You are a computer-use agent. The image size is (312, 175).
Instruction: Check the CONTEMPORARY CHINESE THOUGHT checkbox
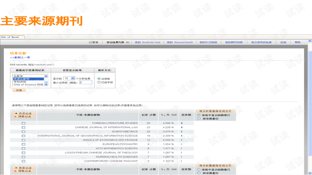[x=23, y=161]
